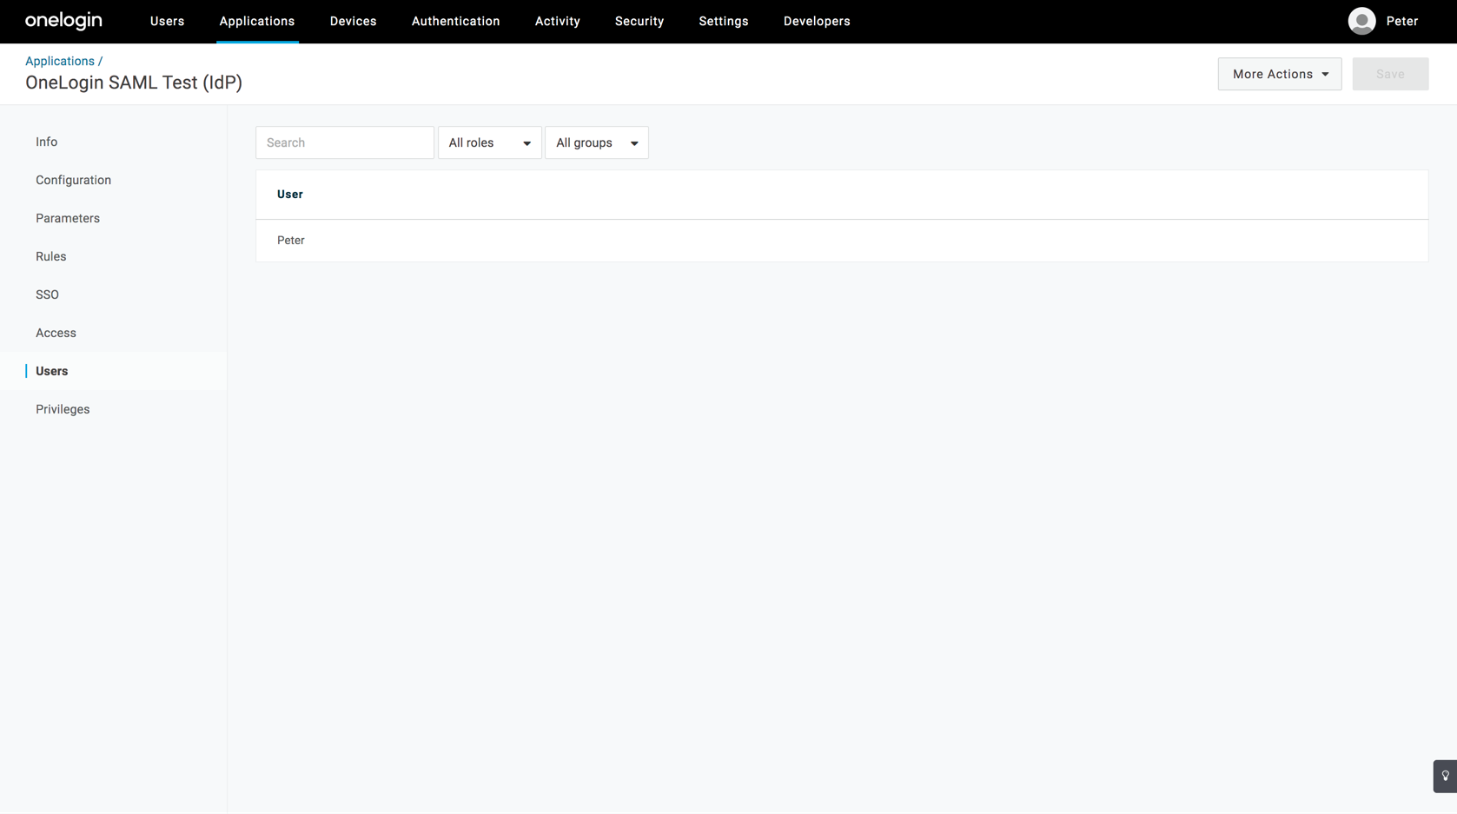Open the Developers top menu
1457x814 pixels.
click(x=817, y=21)
